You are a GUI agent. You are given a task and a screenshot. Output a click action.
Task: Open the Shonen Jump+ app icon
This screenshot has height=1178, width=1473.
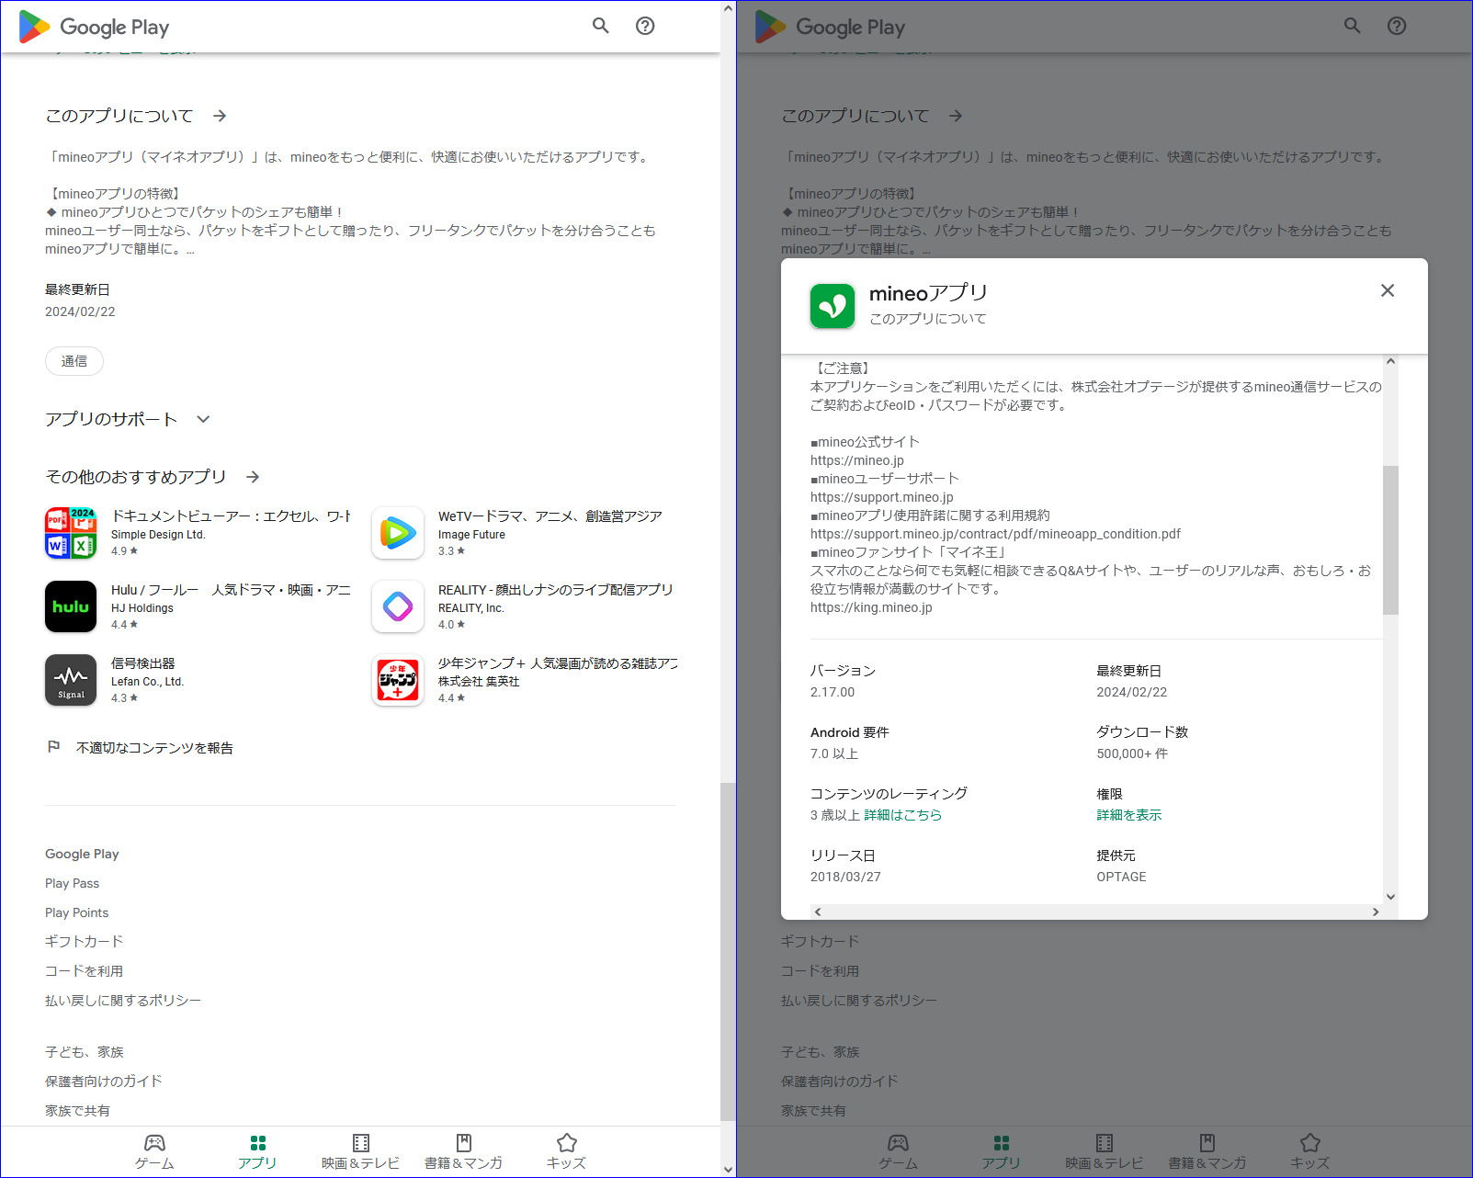pyautogui.click(x=398, y=680)
